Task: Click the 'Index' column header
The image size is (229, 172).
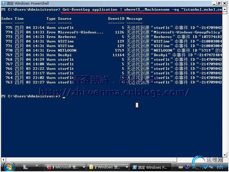Action: pyautogui.click(x=7, y=19)
